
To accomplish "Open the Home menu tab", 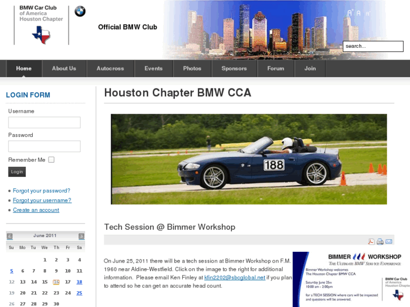I will (x=24, y=69).
